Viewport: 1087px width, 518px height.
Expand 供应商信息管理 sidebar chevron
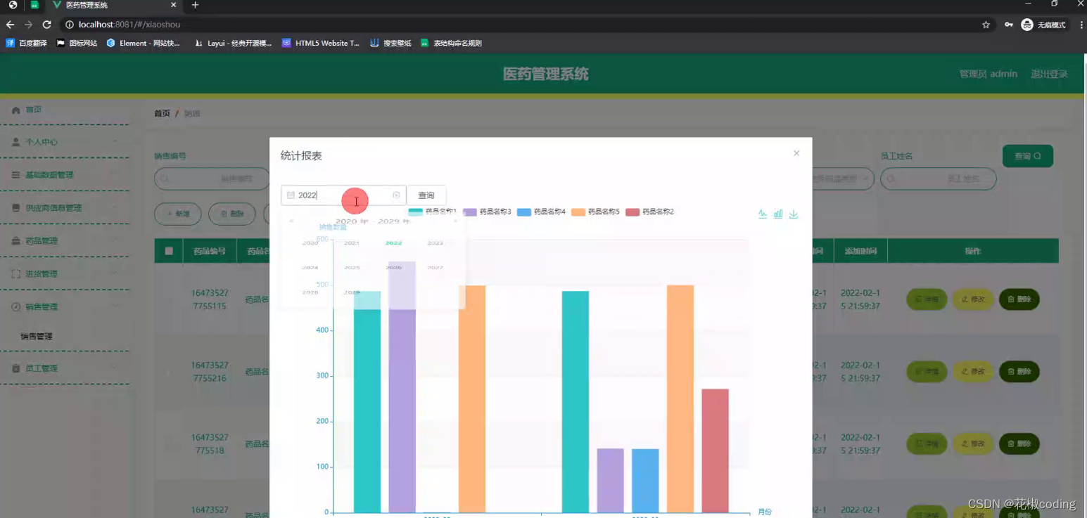[x=115, y=208]
